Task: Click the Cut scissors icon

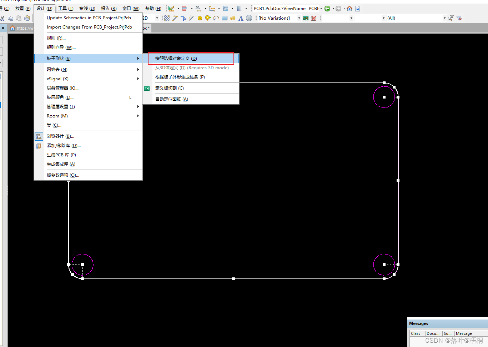Action: click(x=2, y=18)
